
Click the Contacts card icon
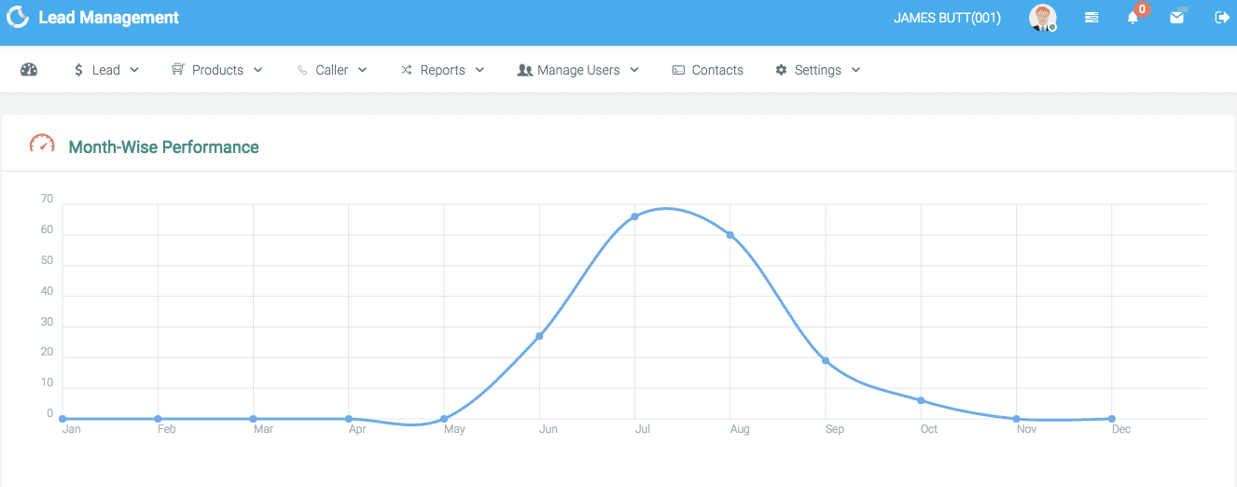click(678, 70)
